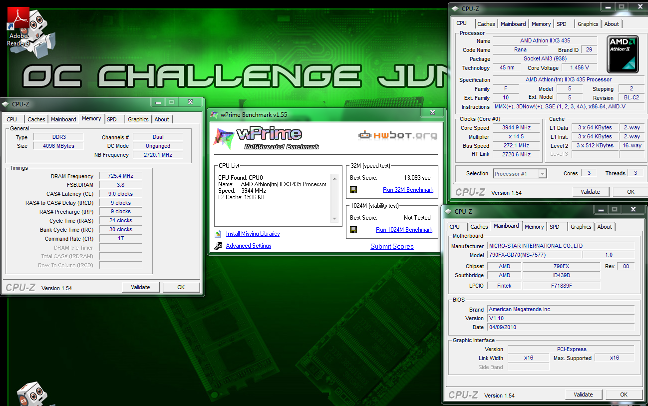Click the HT Link value 2720.6 MHz

[x=516, y=154]
